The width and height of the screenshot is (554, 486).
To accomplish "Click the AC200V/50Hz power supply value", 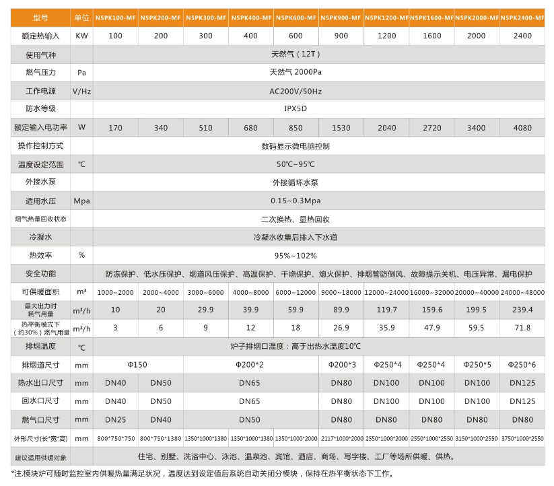I will (295, 91).
